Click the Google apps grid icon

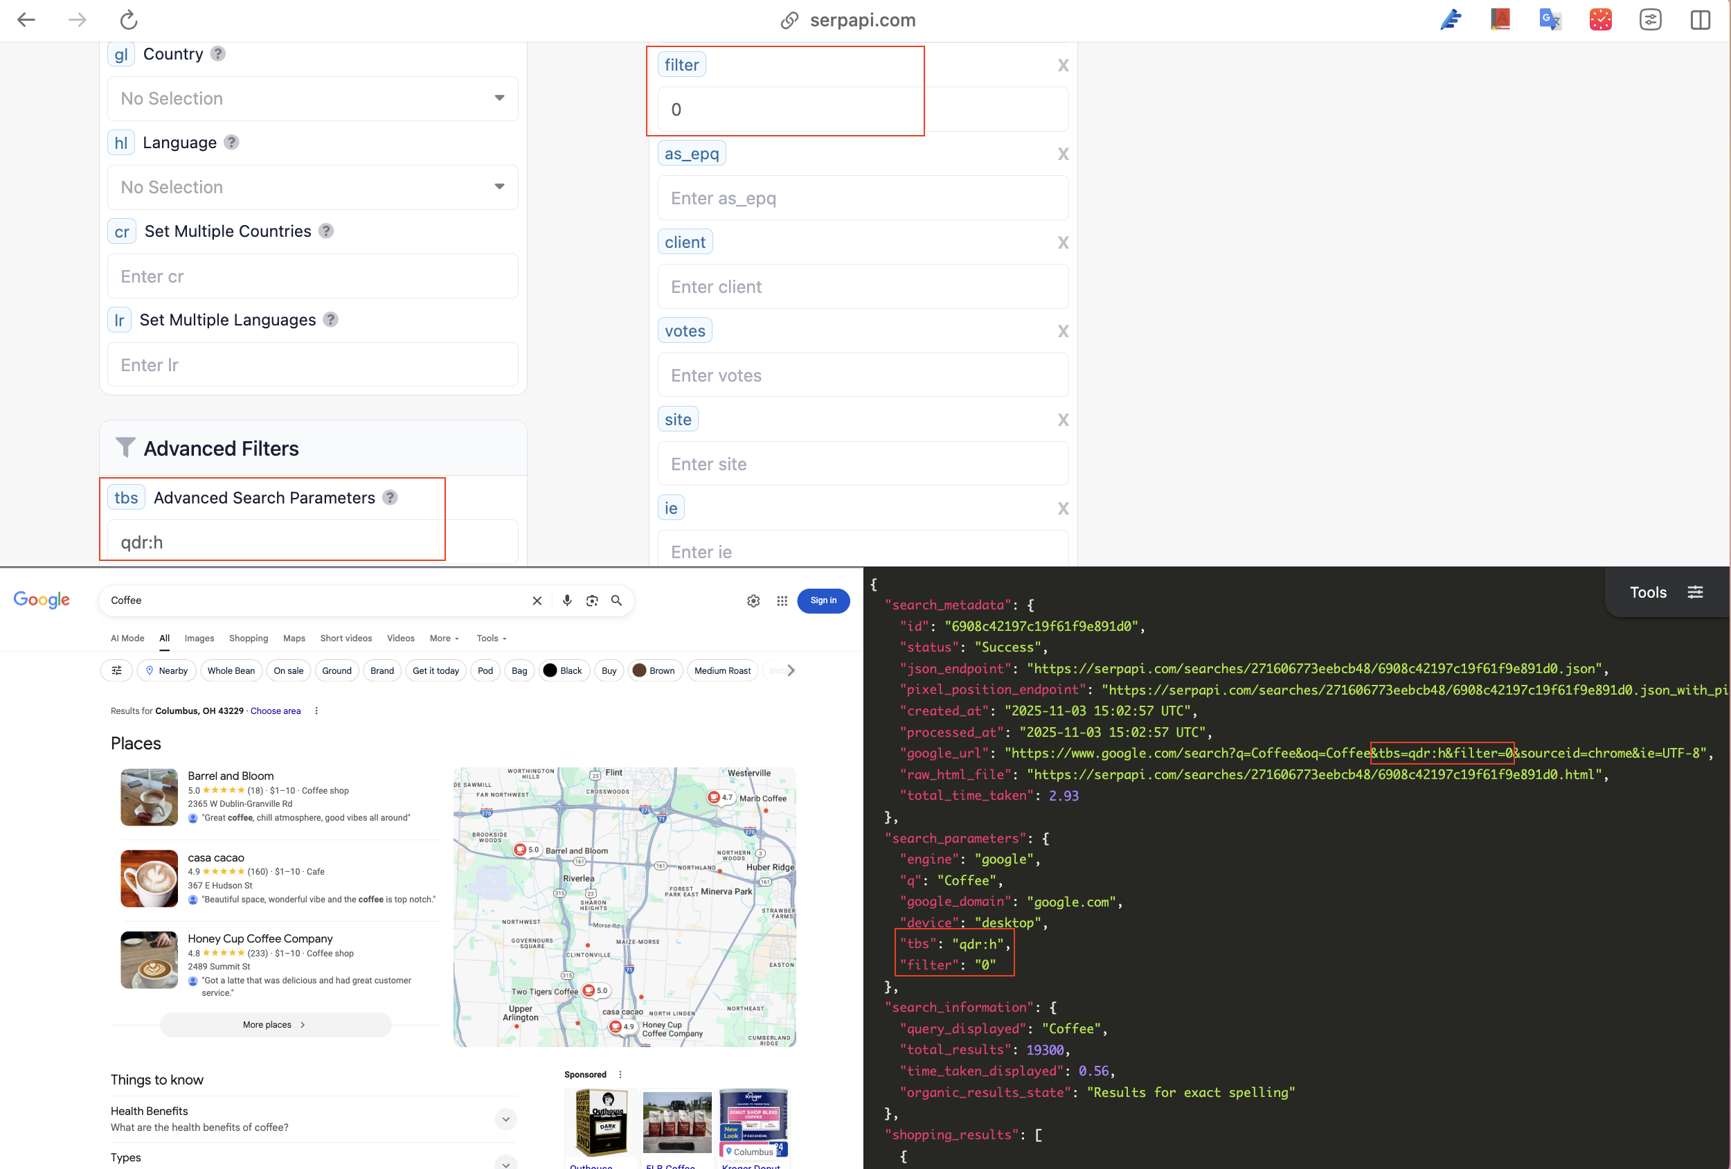click(x=782, y=600)
